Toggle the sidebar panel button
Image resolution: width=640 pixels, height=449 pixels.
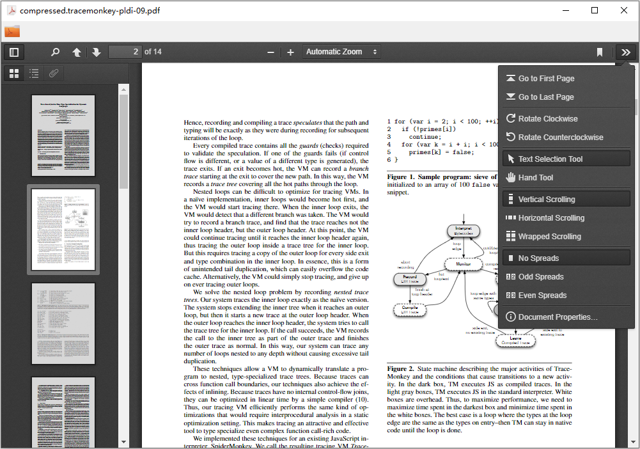click(14, 52)
